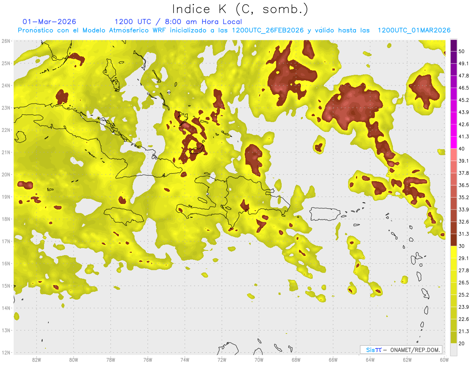Click the "14N" latitude label

tap(6, 308)
